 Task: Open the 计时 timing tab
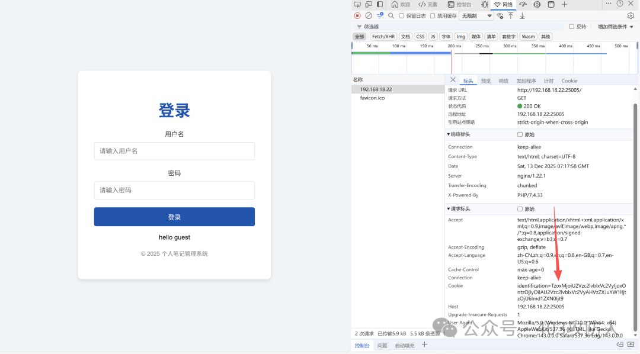pos(549,81)
